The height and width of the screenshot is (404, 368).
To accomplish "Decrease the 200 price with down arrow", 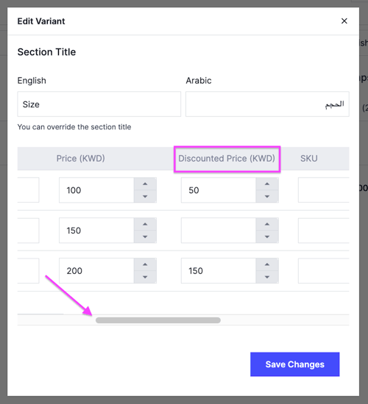I will (x=145, y=277).
